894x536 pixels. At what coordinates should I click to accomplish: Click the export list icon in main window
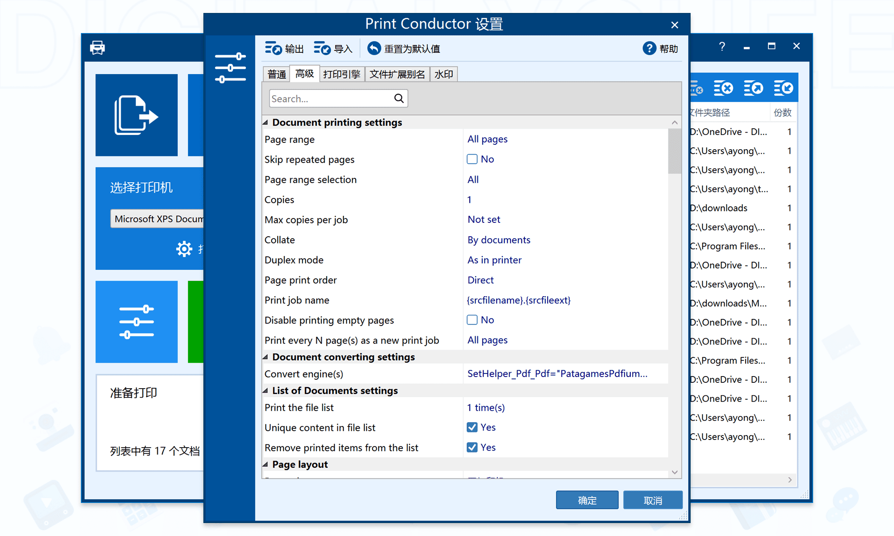click(754, 88)
